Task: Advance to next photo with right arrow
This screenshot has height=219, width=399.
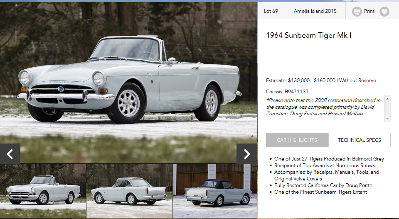Action: (x=247, y=154)
